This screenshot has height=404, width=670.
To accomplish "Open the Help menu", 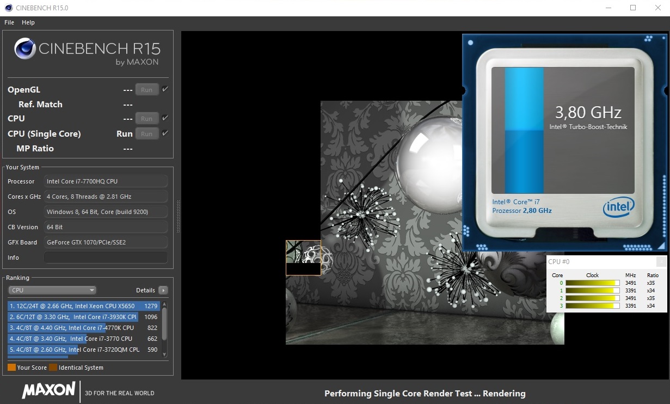I will click(28, 22).
